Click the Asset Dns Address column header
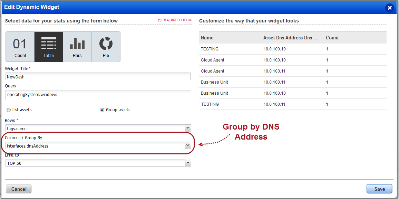 291,38
